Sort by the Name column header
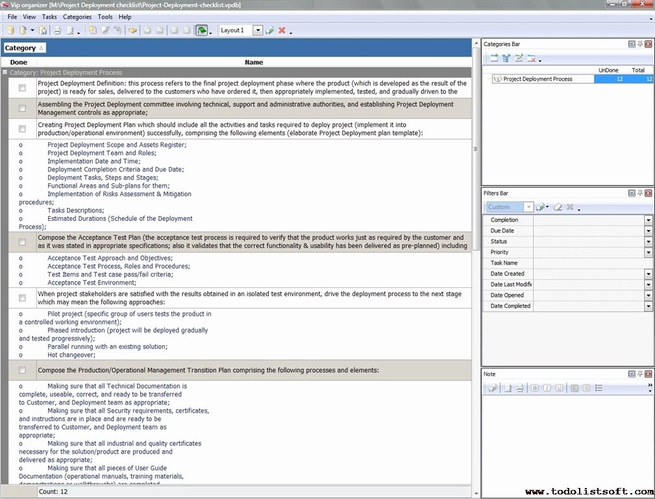 coord(254,62)
